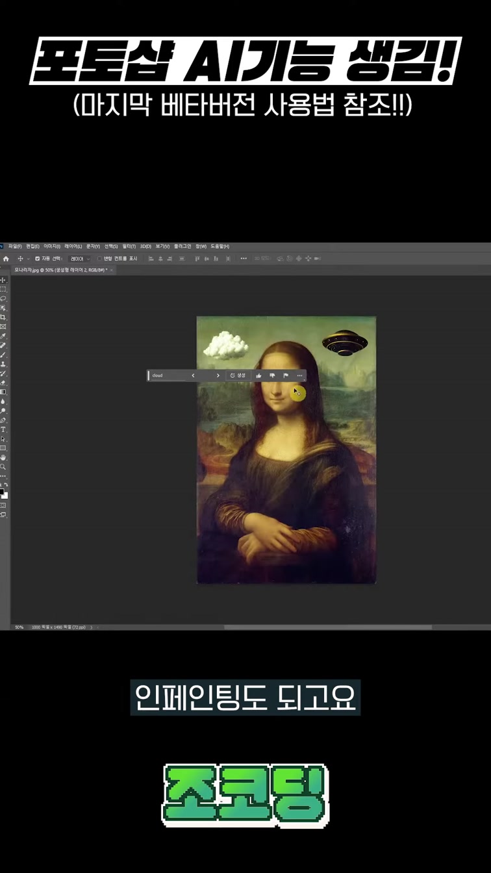Image resolution: width=491 pixels, height=873 pixels.
Task: Open 레이어 auto-select target dropdown
Action: tap(80, 259)
